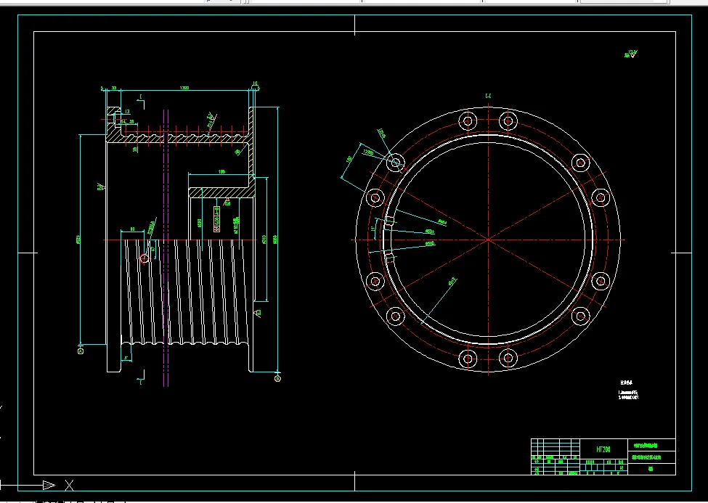708x503 pixels.
Task: Select the orange geometric tolerance frame
Action: (x=216, y=219)
